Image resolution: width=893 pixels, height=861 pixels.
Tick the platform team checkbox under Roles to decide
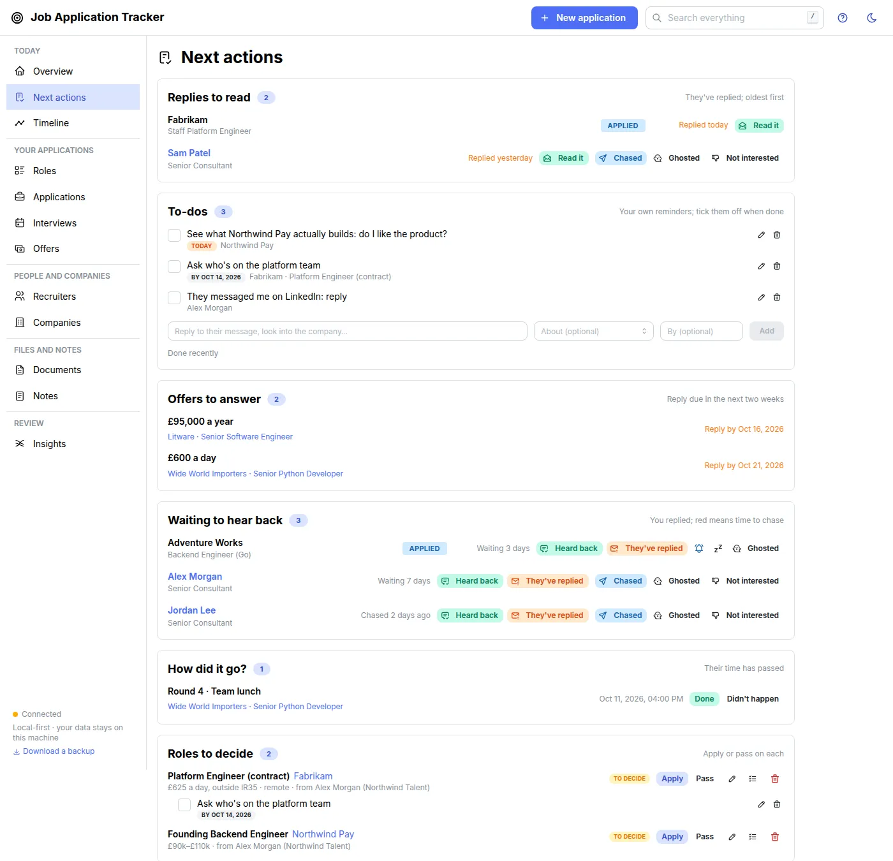(x=184, y=805)
